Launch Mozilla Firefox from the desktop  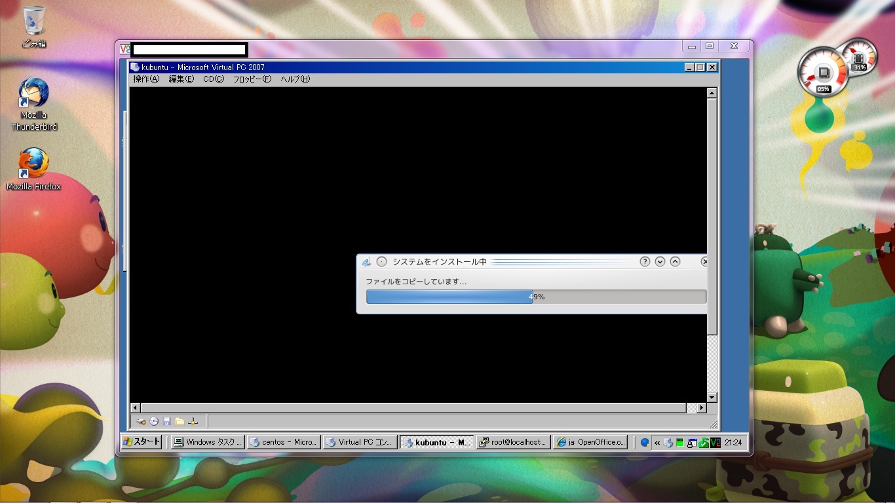click(x=33, y=169)
